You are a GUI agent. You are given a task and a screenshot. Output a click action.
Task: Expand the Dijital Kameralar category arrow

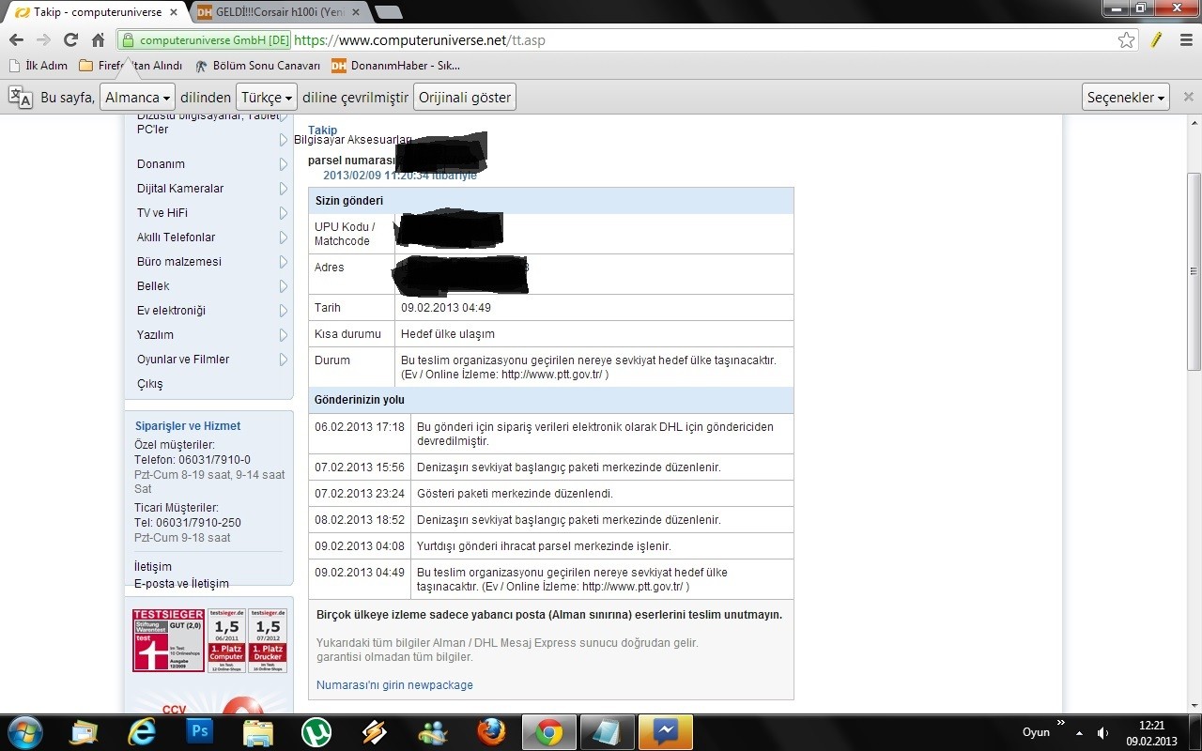284,189
